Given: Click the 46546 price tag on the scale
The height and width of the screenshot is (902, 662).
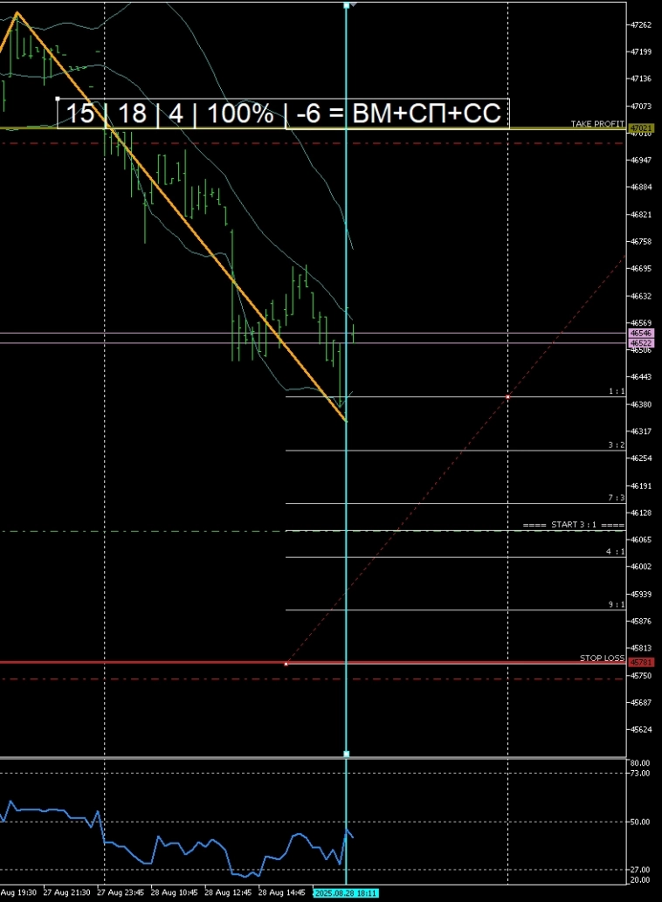Looking at the screenshot, I should coord(641,333).
